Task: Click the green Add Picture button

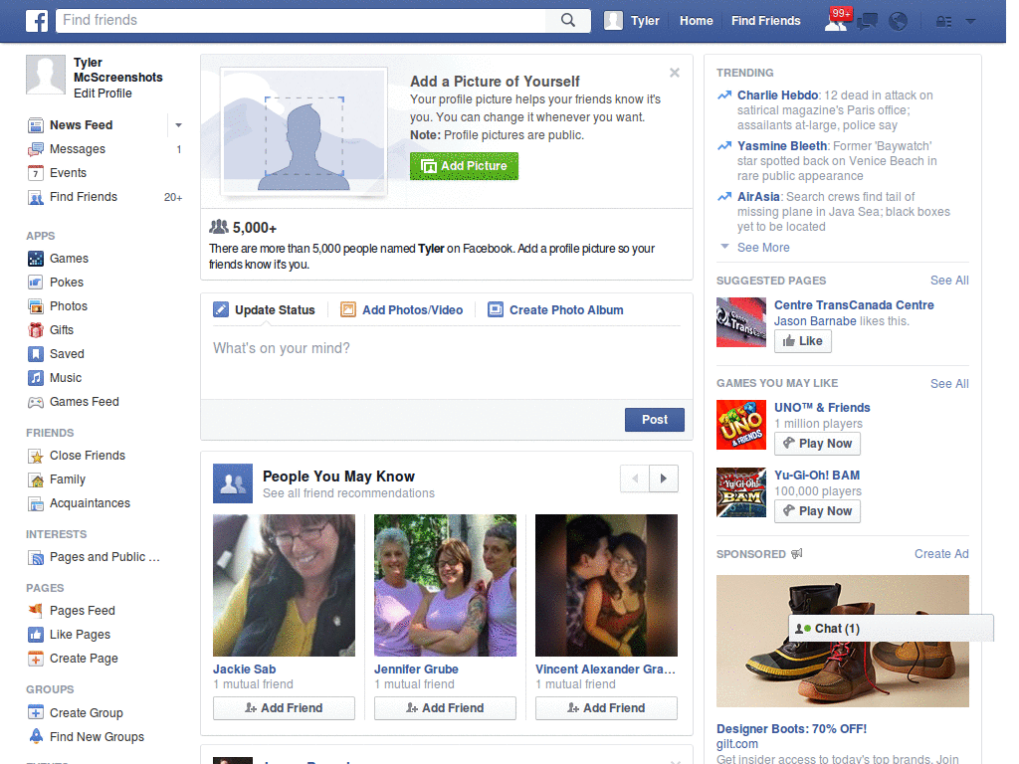Action: pyautogui.click(x=464, y=166)
